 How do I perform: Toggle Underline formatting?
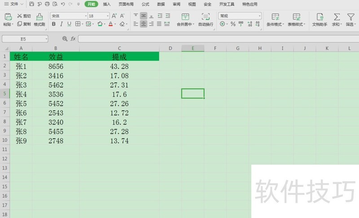coord(69,24)
